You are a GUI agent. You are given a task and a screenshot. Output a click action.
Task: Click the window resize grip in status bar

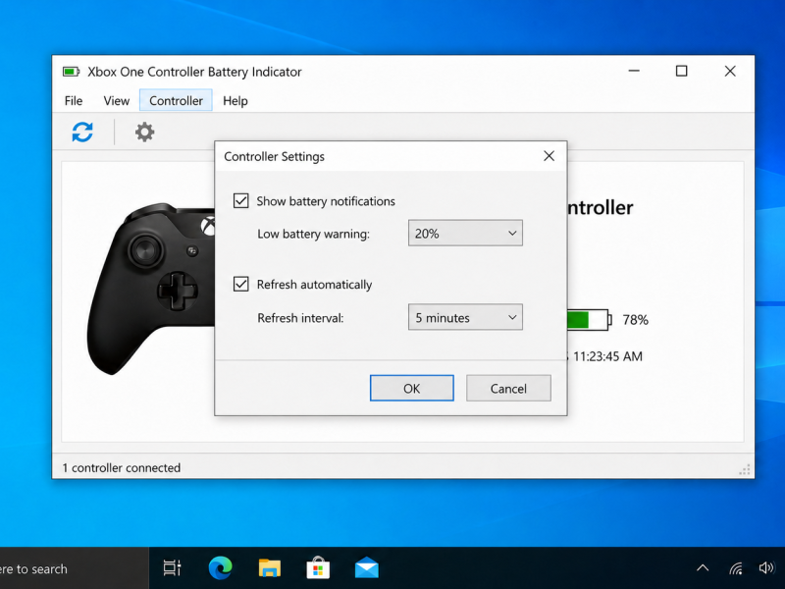pos(745,469)
